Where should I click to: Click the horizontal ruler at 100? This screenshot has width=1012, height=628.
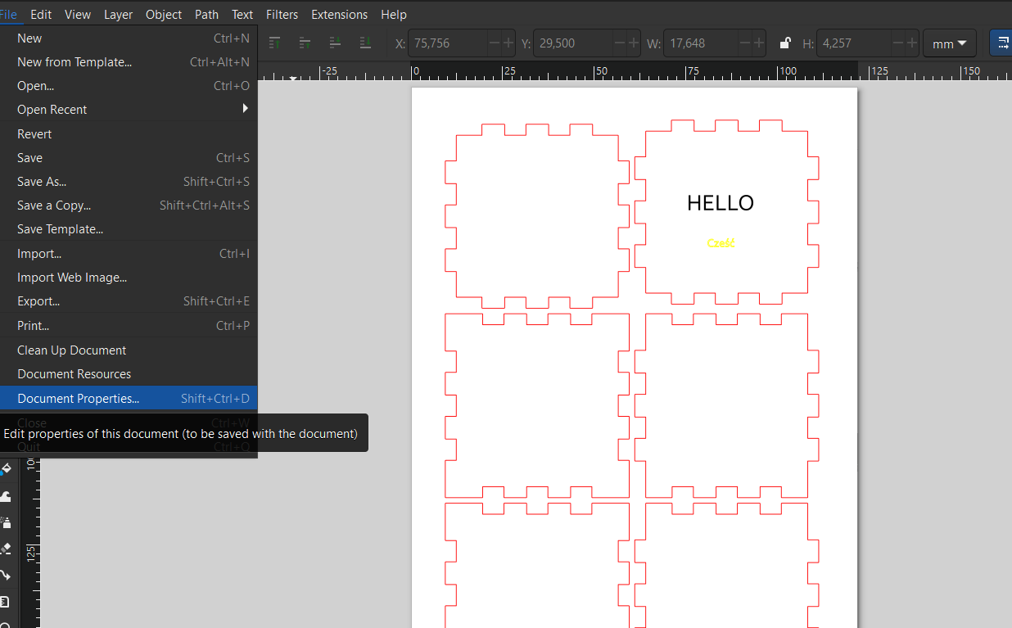[787, 71]
